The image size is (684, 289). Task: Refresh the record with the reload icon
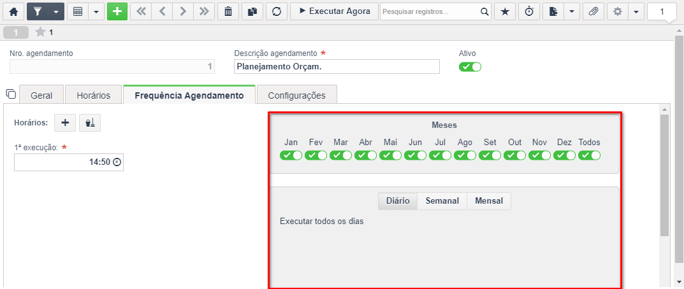click(276, 11)
